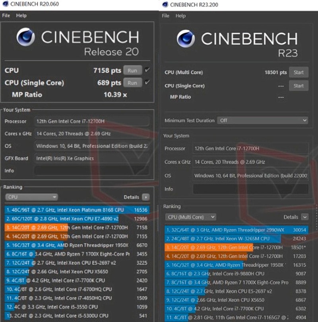
Task: Select the i7-12700H row scoring 7158 in R20
Action: pos(77,228)
